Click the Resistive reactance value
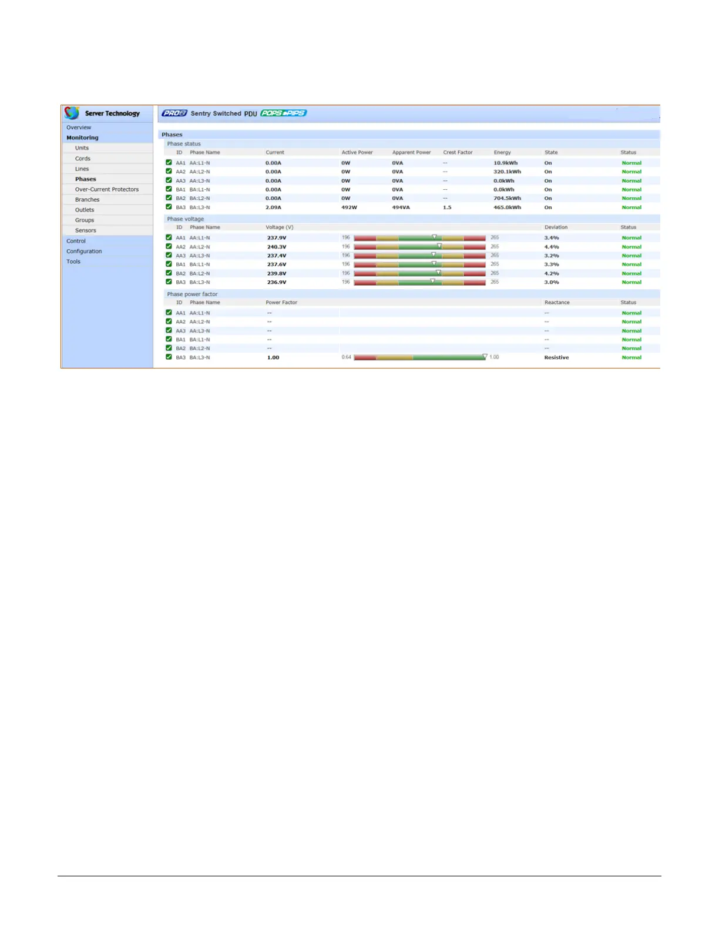The width and height of the screenshot is (719, 931). point(556,357)
